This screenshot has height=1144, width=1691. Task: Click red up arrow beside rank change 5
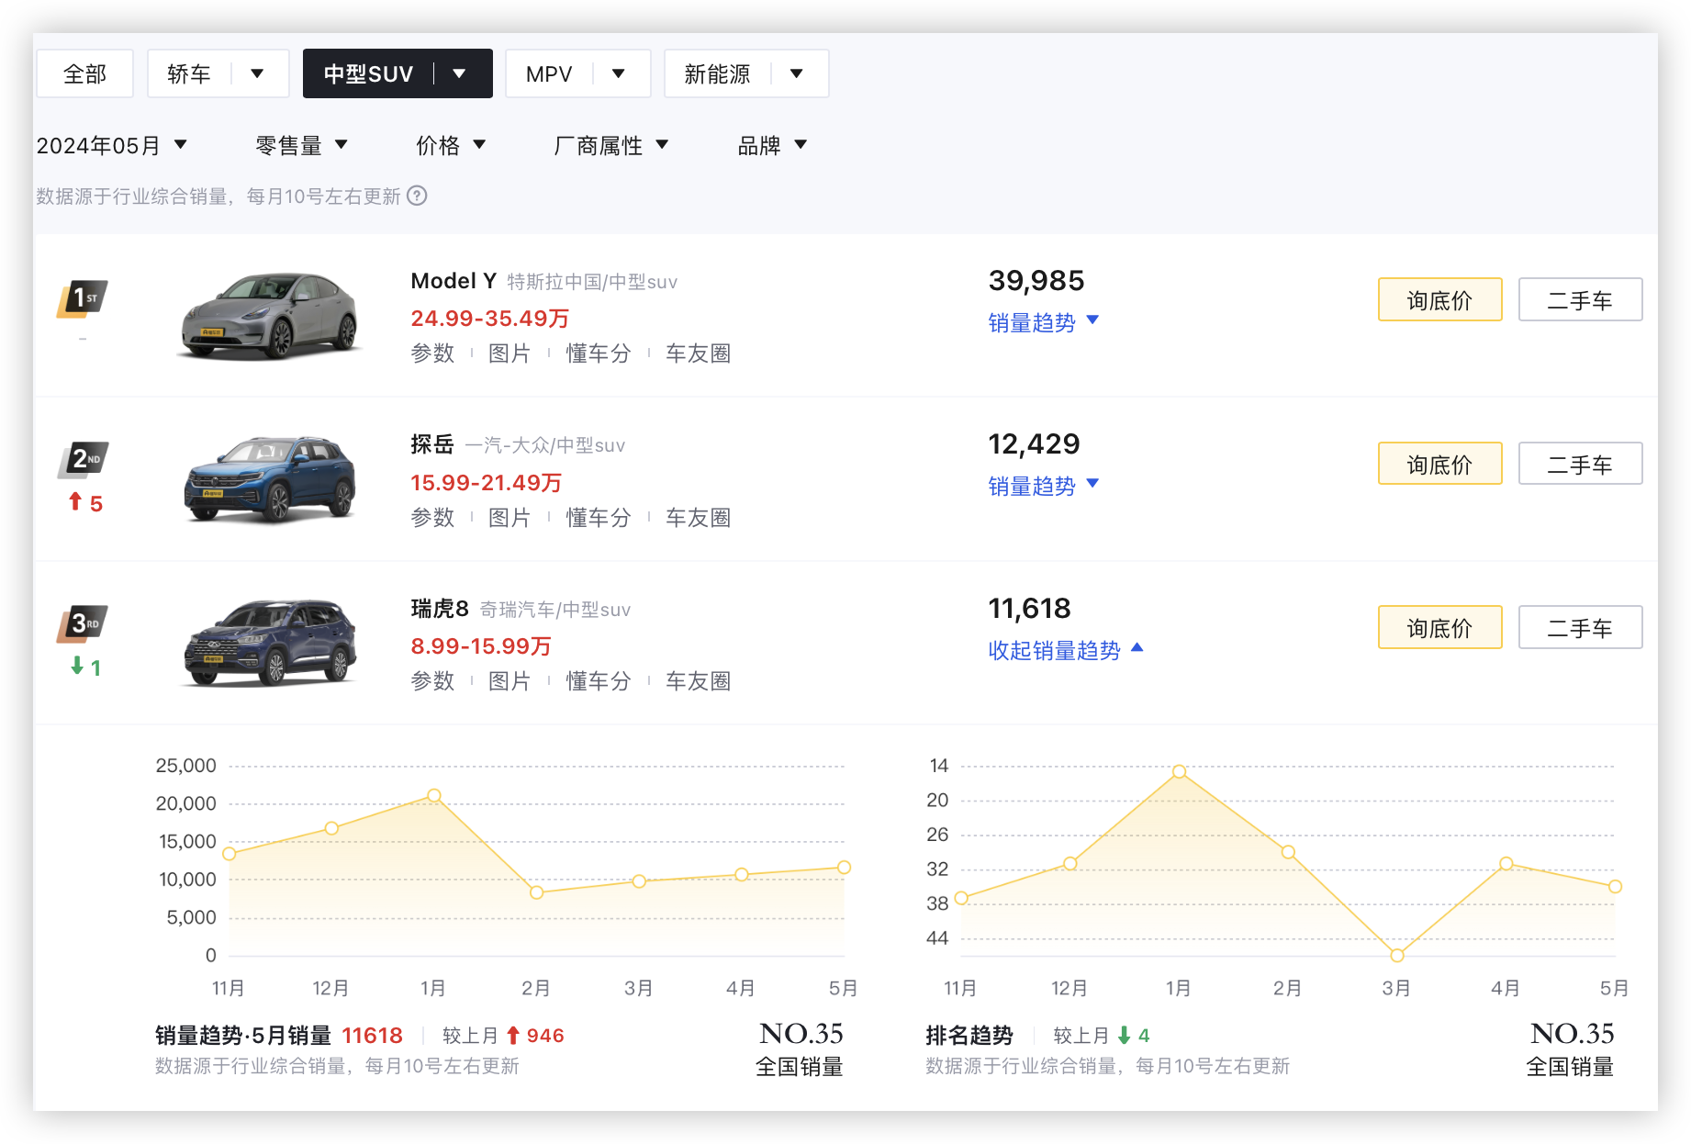[x=75, y=501]
